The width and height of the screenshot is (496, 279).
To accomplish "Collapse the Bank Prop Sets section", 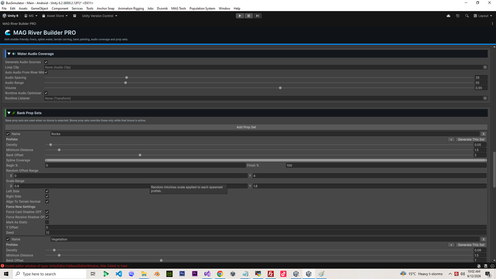I will click(9, 113).
